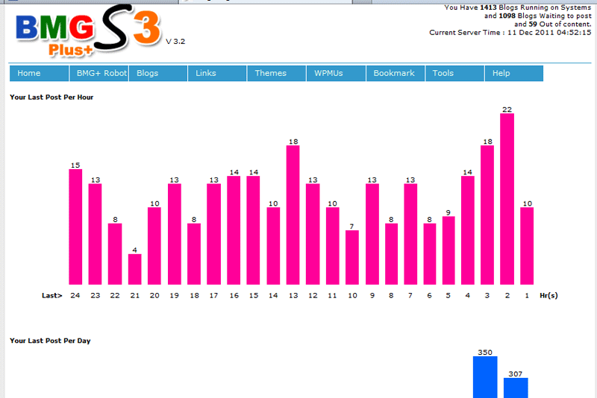Click the pink bar labeled 9
The height and width of the screenshot is (398, 597).
click(x=448, y=250)
